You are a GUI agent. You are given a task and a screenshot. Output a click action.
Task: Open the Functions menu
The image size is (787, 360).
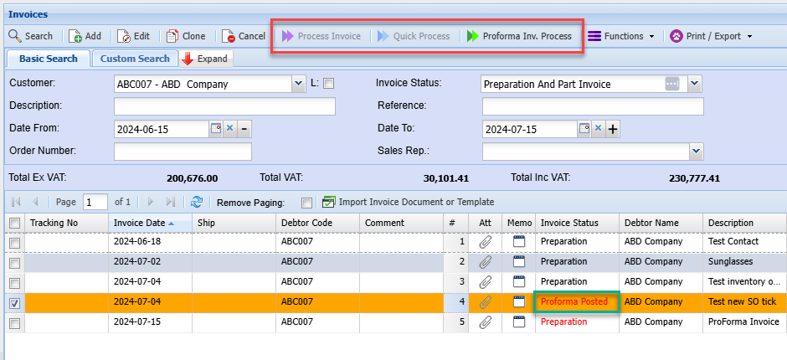click(620, 36)
